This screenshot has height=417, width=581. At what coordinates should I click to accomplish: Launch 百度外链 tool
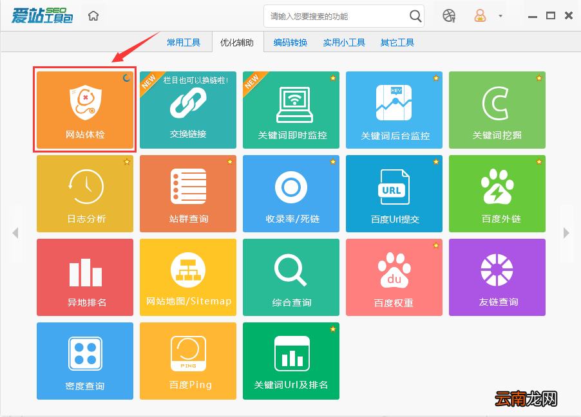coord(497,194)
